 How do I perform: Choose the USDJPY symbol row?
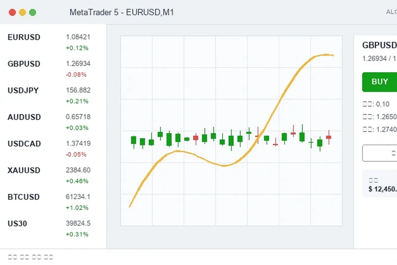[x=53, y=96]
